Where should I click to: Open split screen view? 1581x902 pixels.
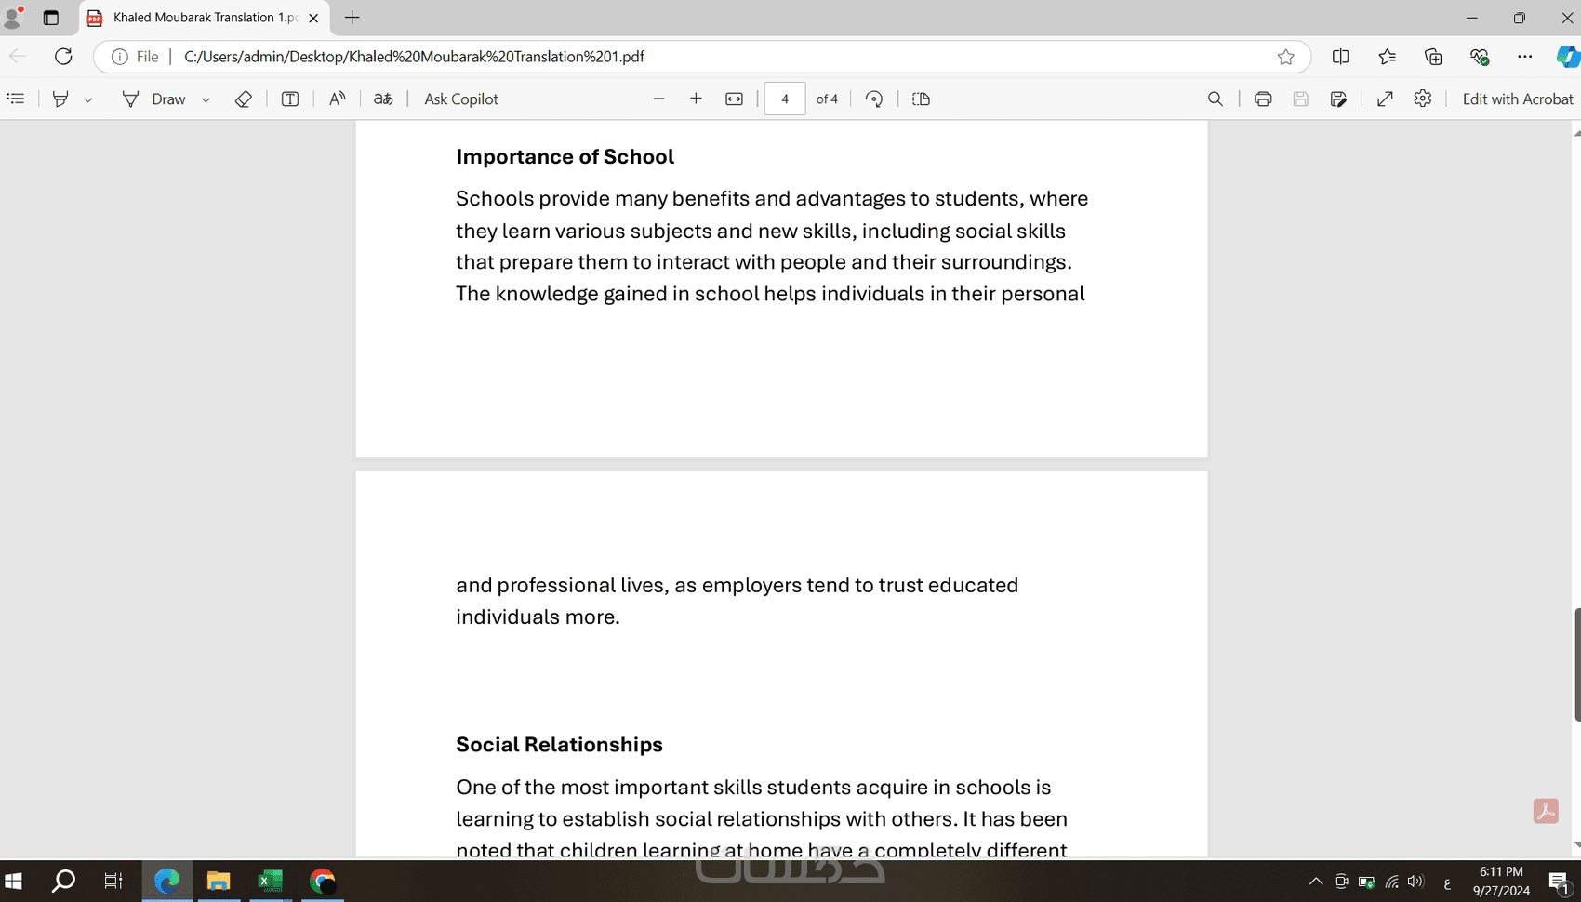pos(1340,57)
